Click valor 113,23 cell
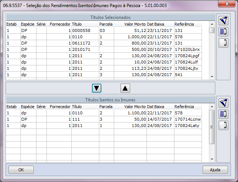Screen dimensions: 238x182 pos(130,68)
